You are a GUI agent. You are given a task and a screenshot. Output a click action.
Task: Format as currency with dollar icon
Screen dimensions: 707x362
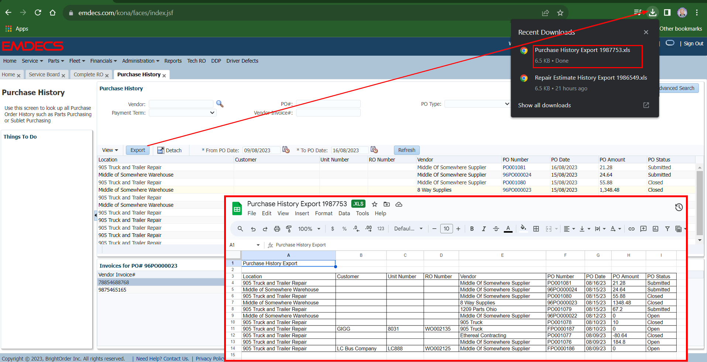click(333, 229)
